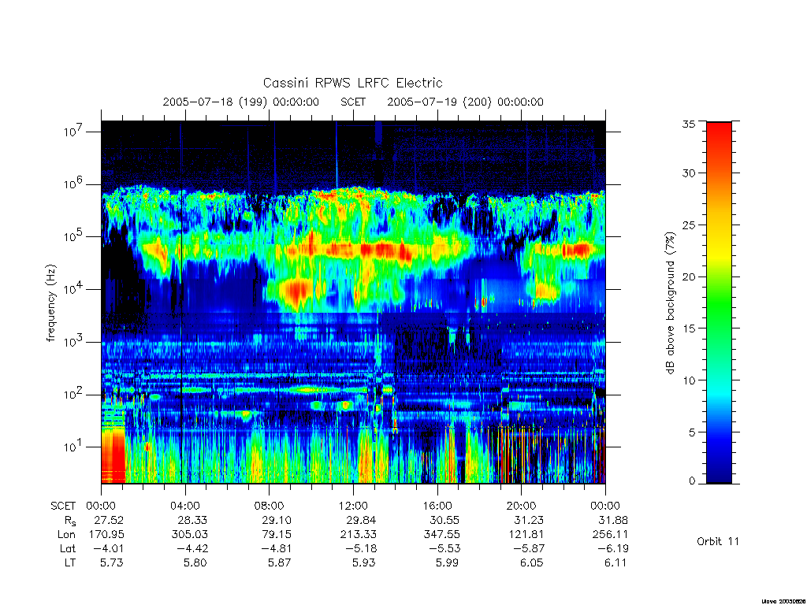Select the 20:00 SCET time tick label
The image size is (807, 605).
click(521, 506)
